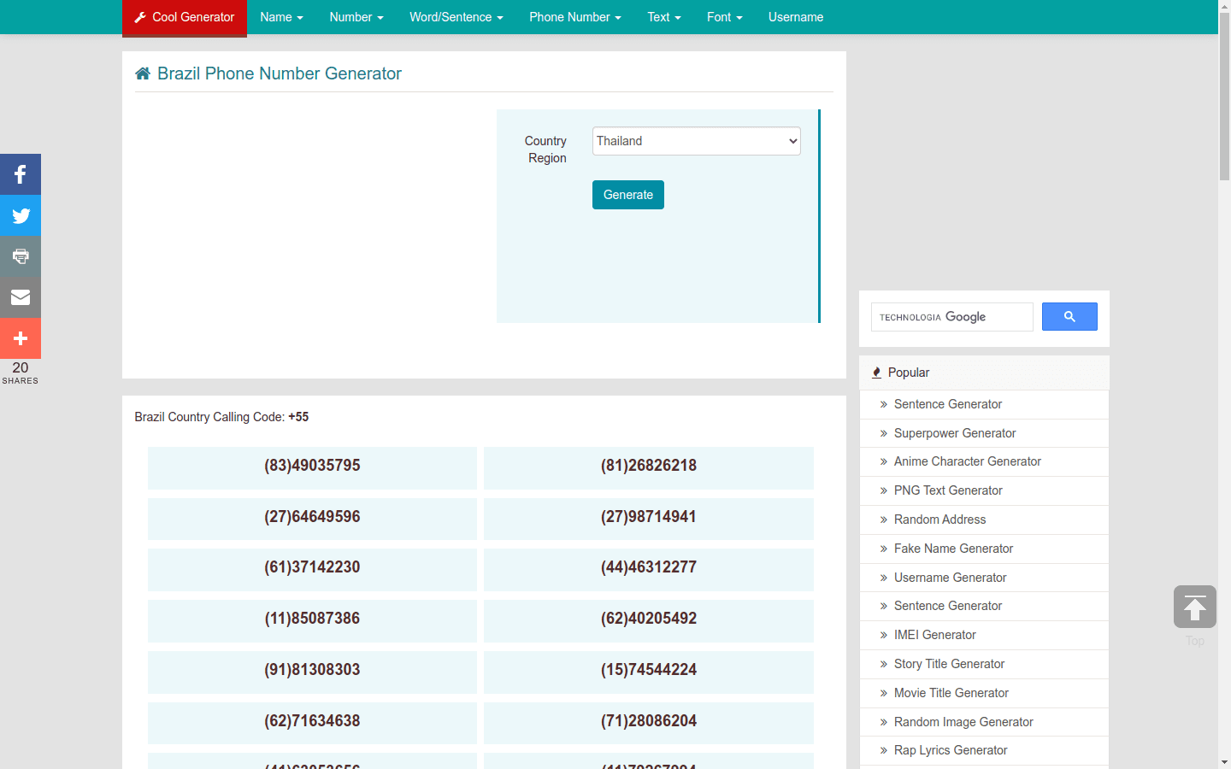Screen dimensions: 1231x769
Task: Open the IMEI Generator link
Action: [935, 635]
